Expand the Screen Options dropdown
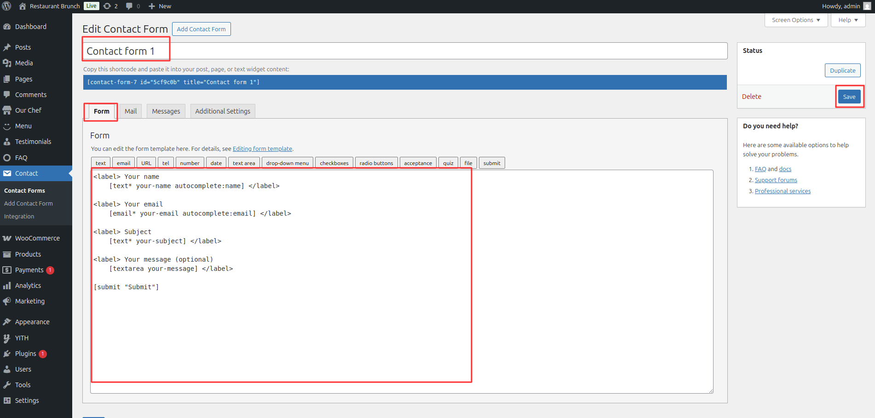Screen dimensions: 875x418 [x=796, y=20]
